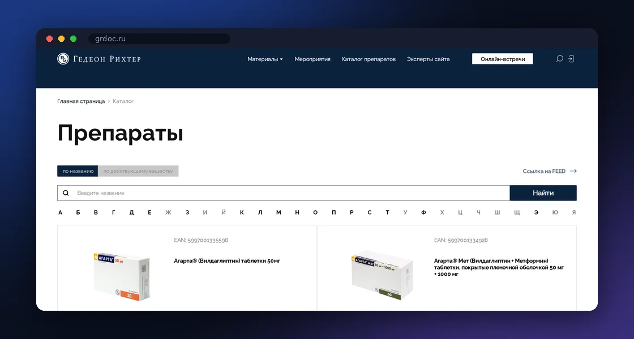
Task: Click the arrow next to Ссылка на FEED
Action: click(573, 171)
